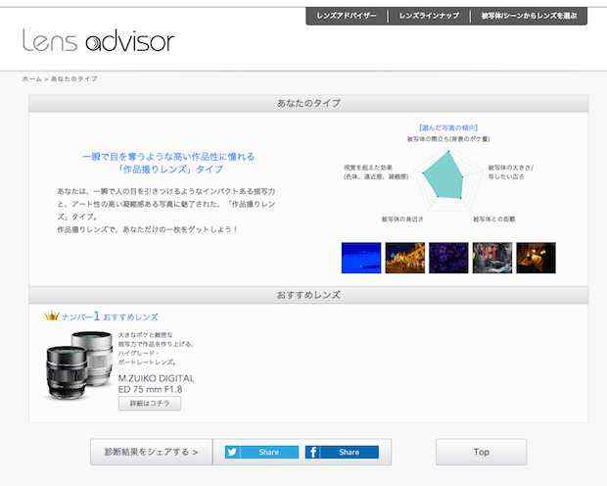Select the first blue night photo thumbnail
The height and width of the screenshot is (486, 607).
click(360, 258)
